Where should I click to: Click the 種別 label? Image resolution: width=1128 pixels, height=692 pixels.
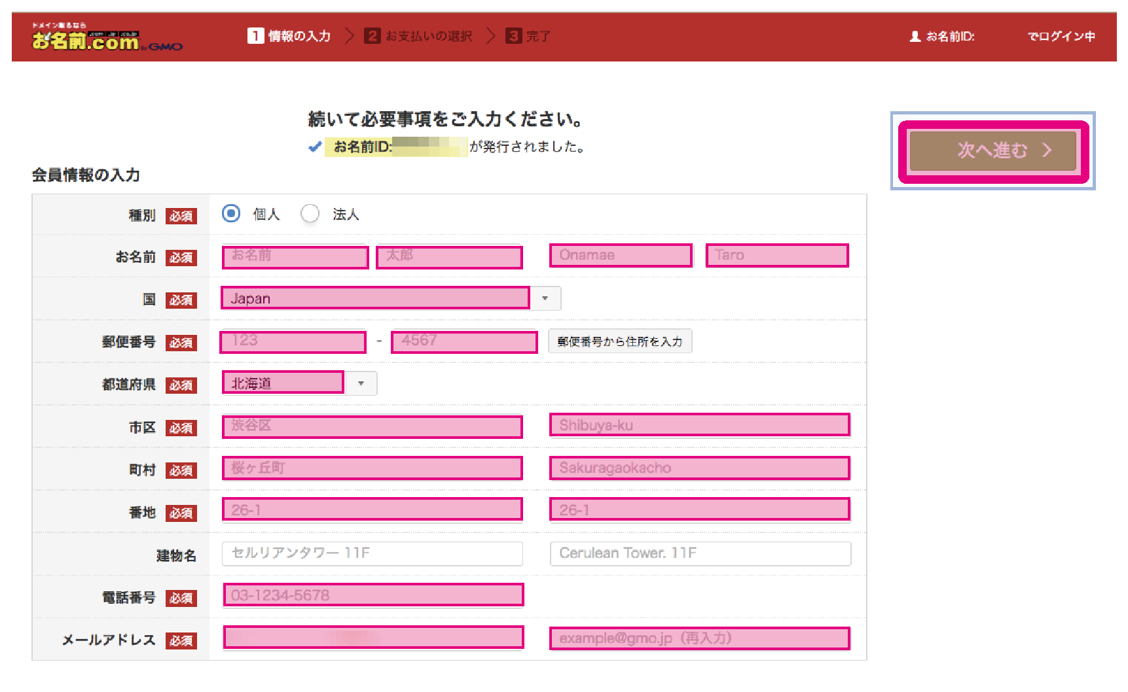click(142, 215)
